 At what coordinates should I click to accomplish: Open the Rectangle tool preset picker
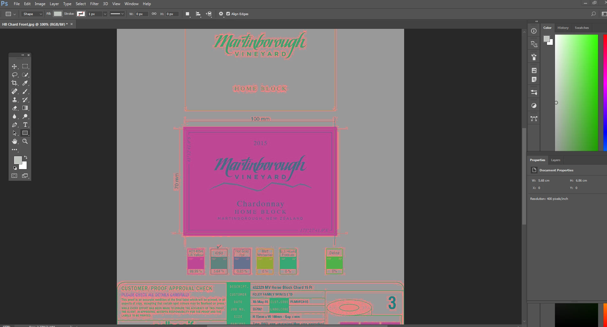(10, 14)
